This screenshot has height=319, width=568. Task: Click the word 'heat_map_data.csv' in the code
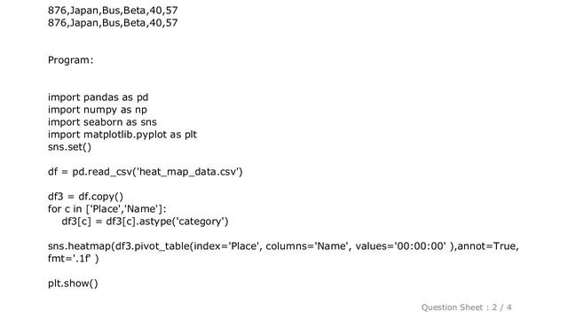187,172
